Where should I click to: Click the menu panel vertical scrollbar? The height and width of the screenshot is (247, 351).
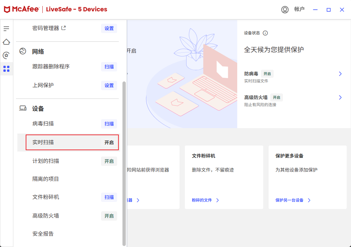point(124,164)
